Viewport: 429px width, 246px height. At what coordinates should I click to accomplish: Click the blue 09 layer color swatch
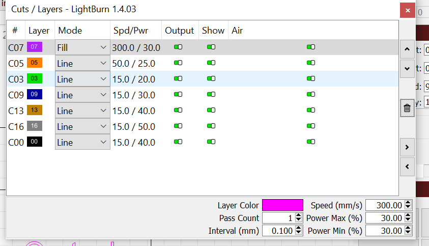pos(35,94)
